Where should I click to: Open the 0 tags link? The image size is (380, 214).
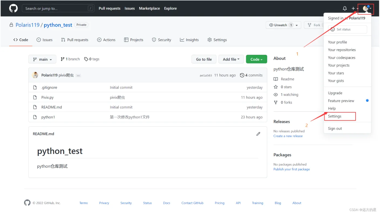(x=92, y=59)
